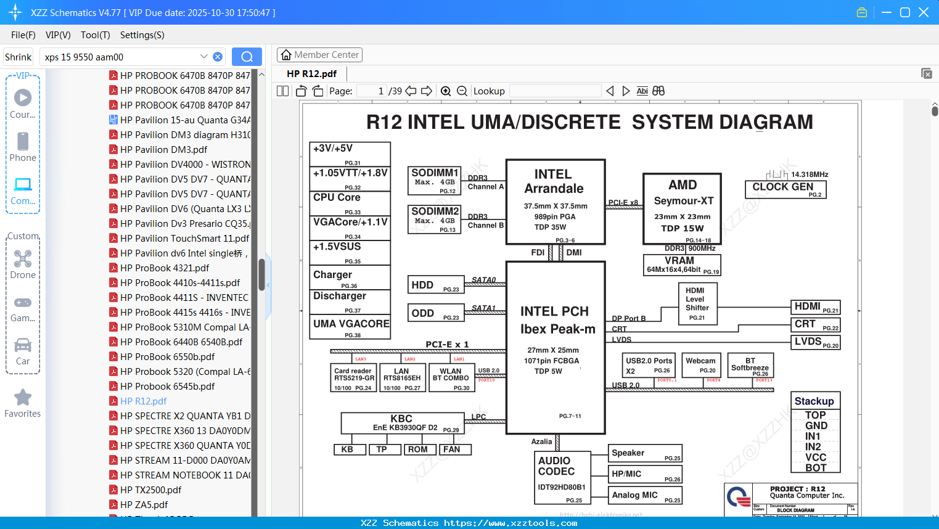The image size is (939, 529).
Task: Open the Tool(T) menu
Action: (x=96, y=35)
